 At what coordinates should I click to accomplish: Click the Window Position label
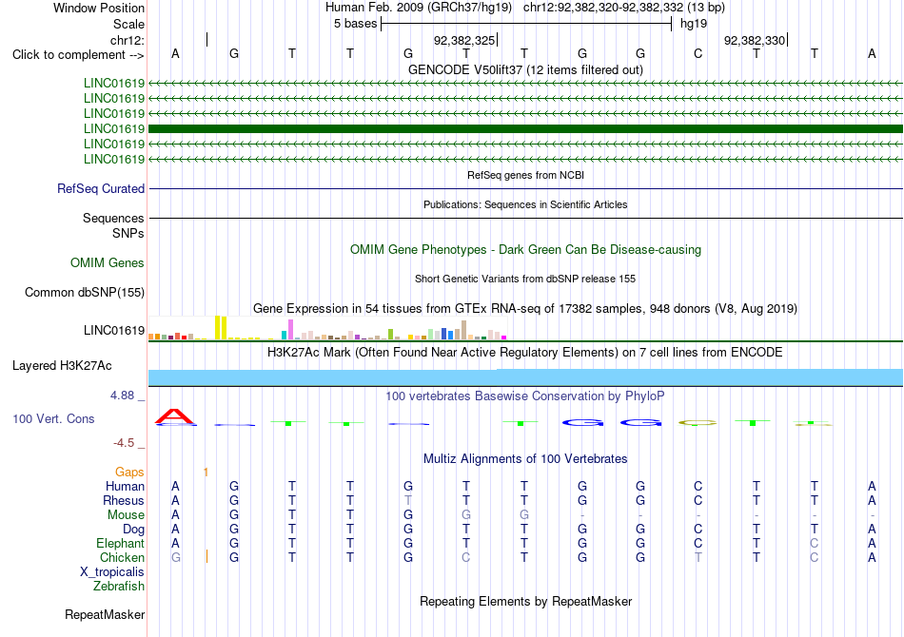tap(99, 8)
